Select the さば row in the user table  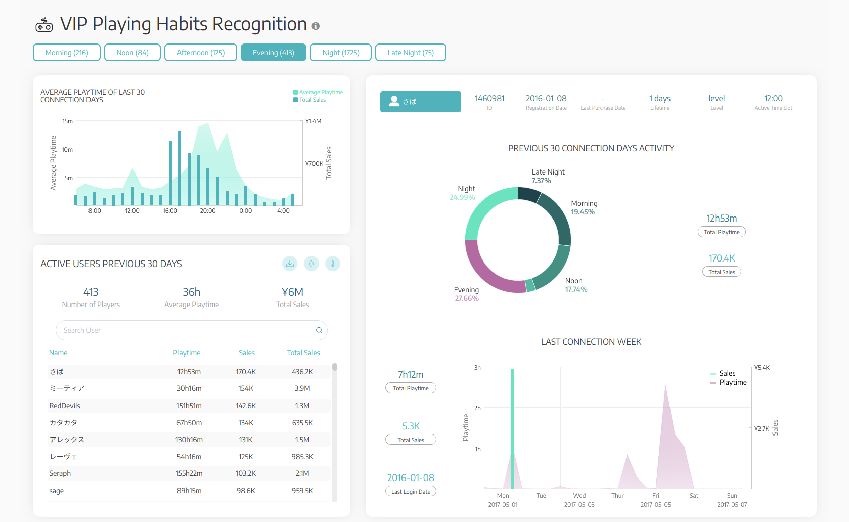(189, 372)
